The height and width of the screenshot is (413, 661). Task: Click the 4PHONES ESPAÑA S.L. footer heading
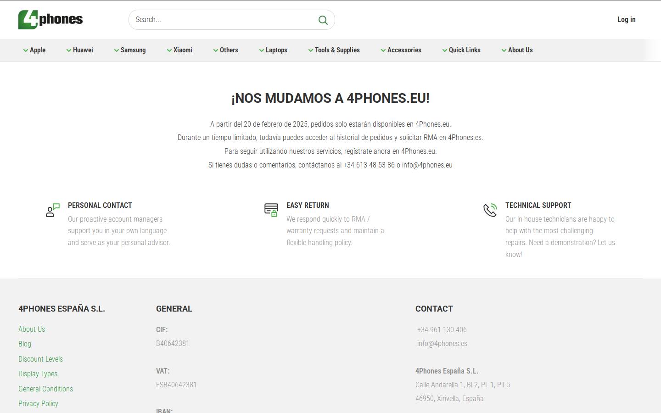point(62,309)
